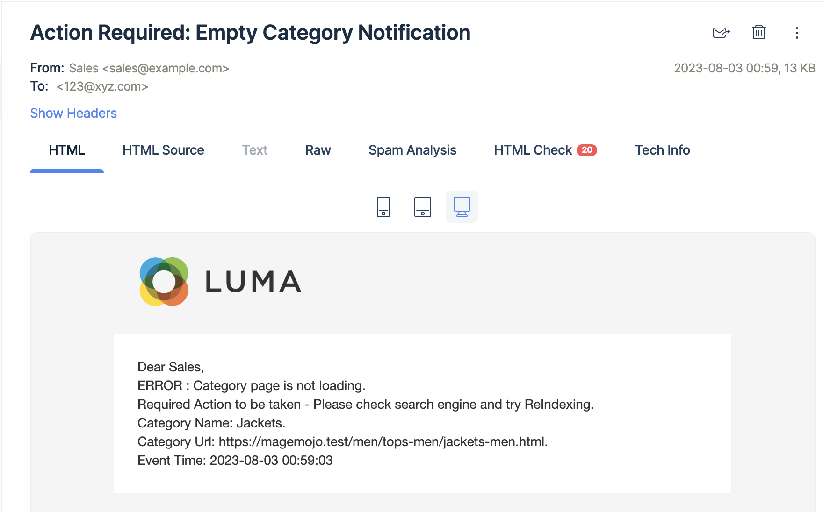Go to the Tech Info tab

662,150
